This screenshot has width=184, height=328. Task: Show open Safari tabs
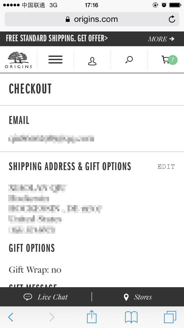[x=170, y=317]
